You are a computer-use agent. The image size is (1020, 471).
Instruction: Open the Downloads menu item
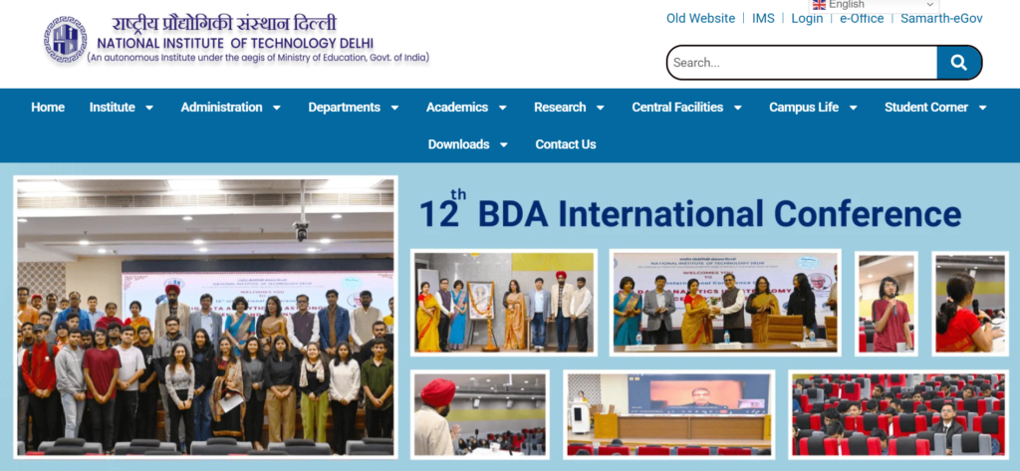458,144
